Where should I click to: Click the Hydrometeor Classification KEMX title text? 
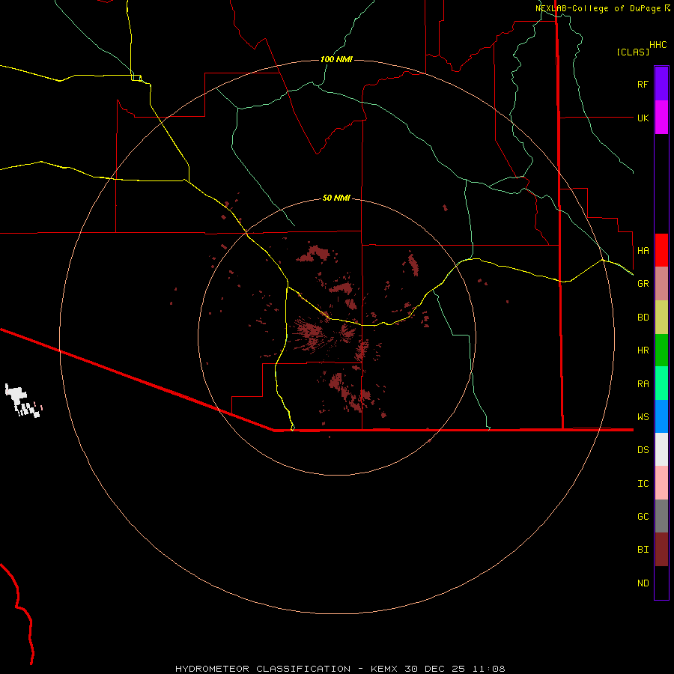tap(340, 669)
